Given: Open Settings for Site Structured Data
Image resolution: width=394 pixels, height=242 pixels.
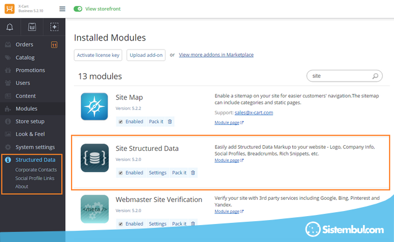Looking at the screenshot, I should coord(158,173).
